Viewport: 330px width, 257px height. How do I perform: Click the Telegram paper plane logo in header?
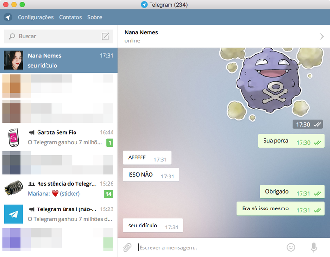[x=8, y=17]
